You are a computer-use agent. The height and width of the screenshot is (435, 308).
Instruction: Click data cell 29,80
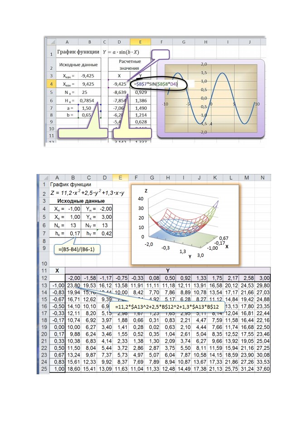(263, 285)
